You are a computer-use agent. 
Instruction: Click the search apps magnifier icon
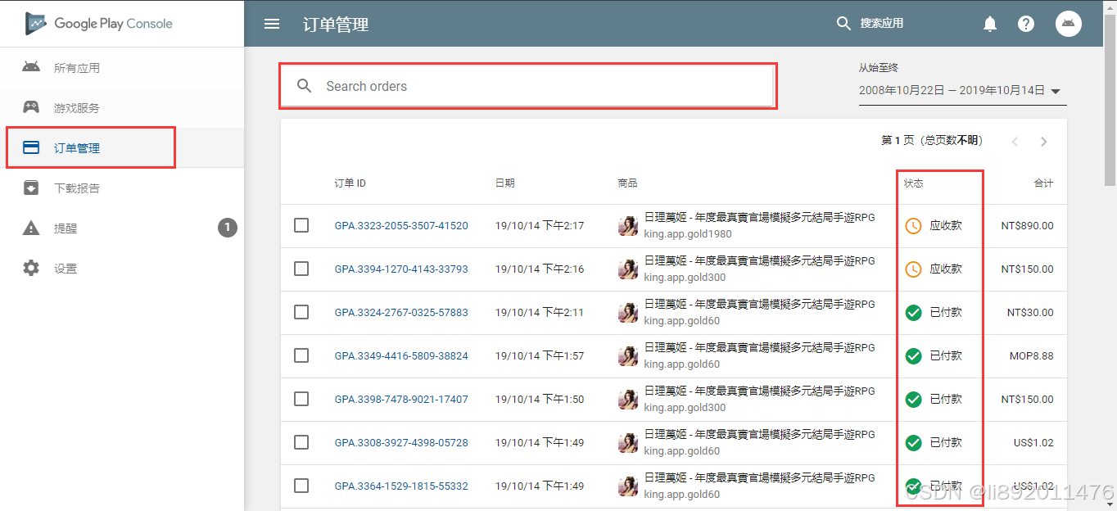tap(843, 24)
